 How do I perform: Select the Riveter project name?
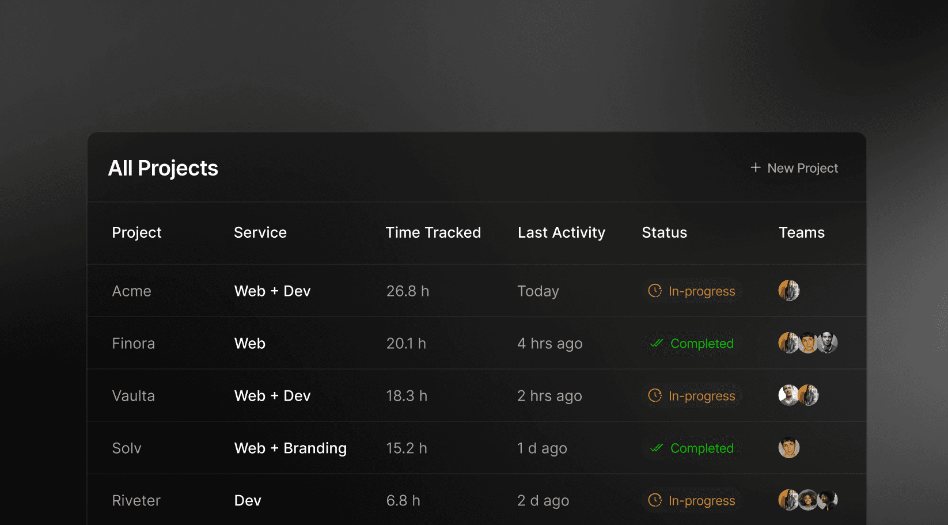point(136,500)
